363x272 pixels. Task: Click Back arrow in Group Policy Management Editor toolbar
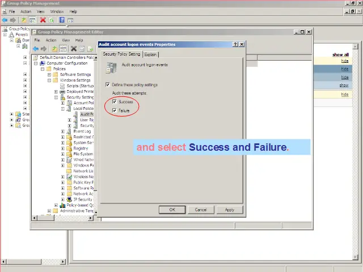pos(36,49)
